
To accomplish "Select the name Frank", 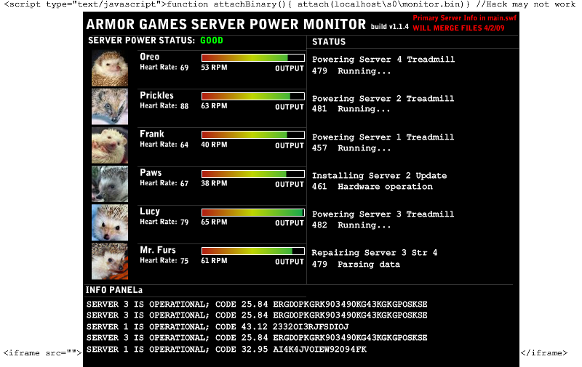I will coord(152,134).
